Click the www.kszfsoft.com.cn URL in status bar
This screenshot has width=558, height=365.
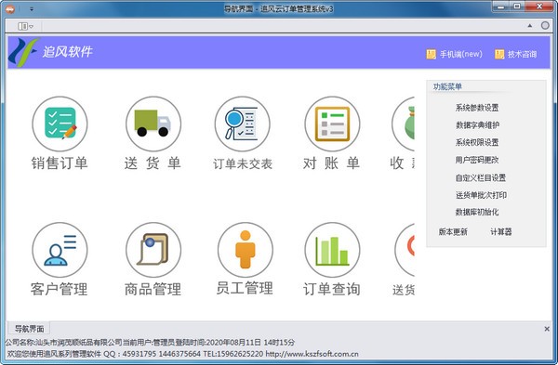coord(312,354)
